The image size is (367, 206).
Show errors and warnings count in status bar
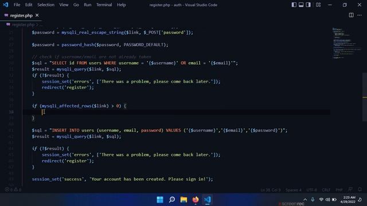(x=13, y=189)
